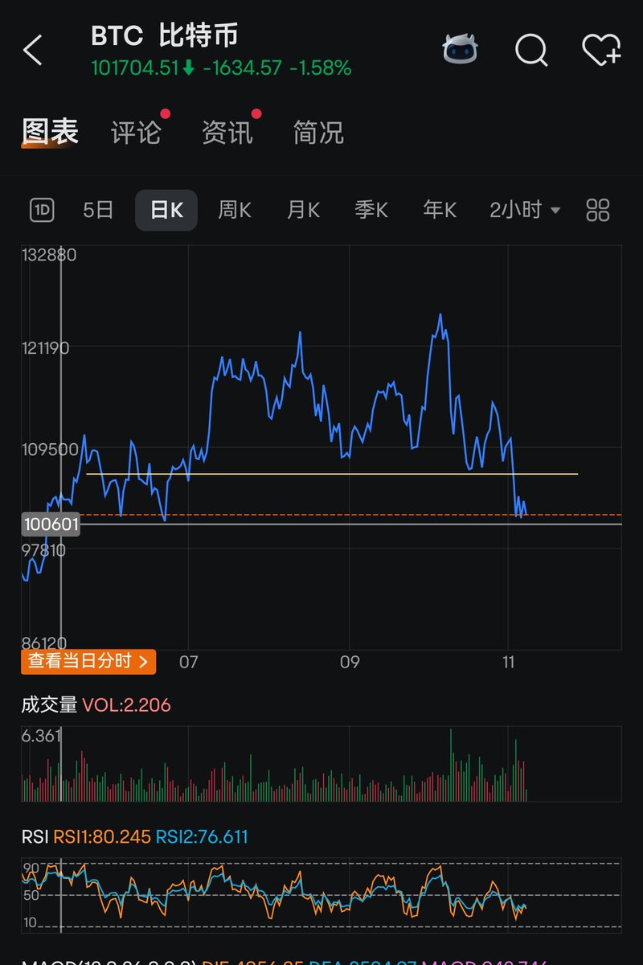Click the 11 date axis label

(508, 663)
